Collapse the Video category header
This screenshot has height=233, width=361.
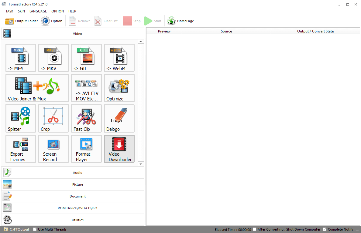tap(73, 34)
